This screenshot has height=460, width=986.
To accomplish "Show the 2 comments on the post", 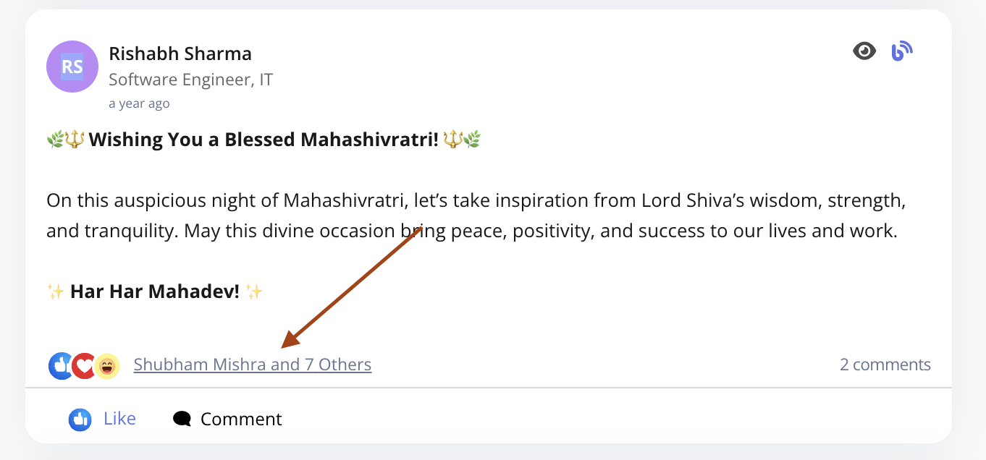I will click(885, 365).
